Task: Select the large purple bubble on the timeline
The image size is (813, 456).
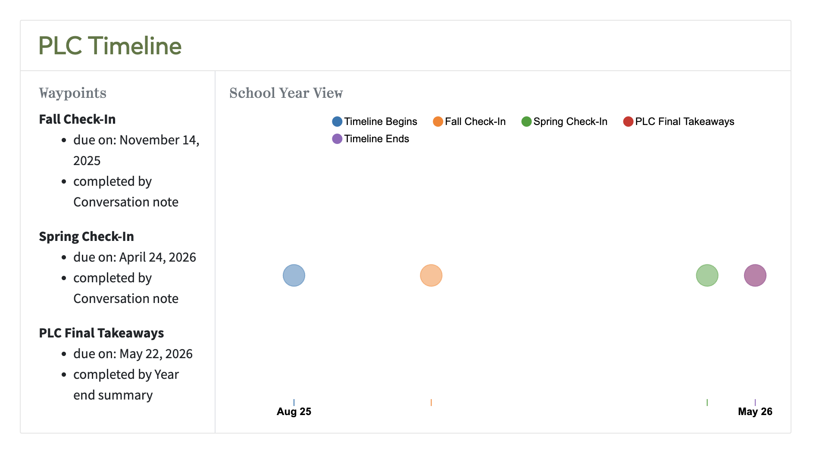Action: (x=755, y=275)
